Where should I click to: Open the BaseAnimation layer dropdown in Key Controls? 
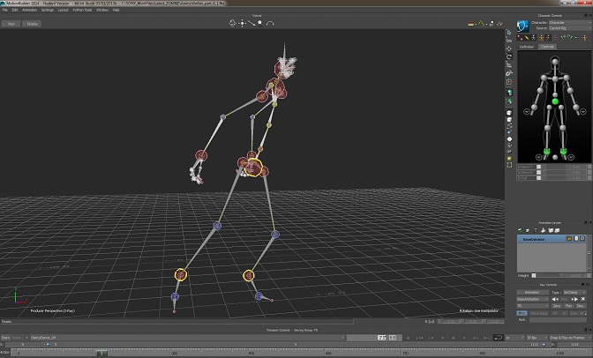532,299
